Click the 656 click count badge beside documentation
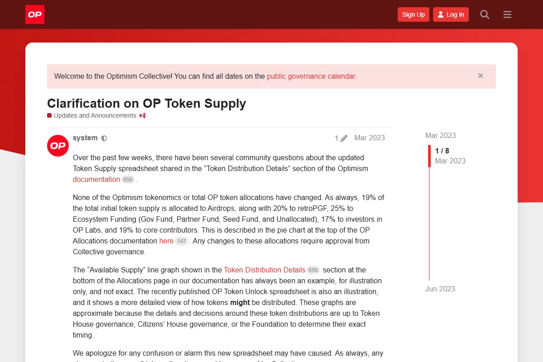 pos(128,180)
